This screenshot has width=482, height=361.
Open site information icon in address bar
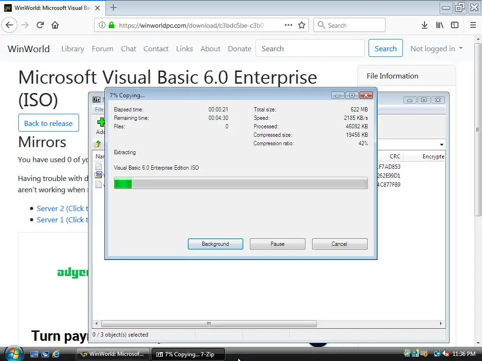[x=102, y=25]
